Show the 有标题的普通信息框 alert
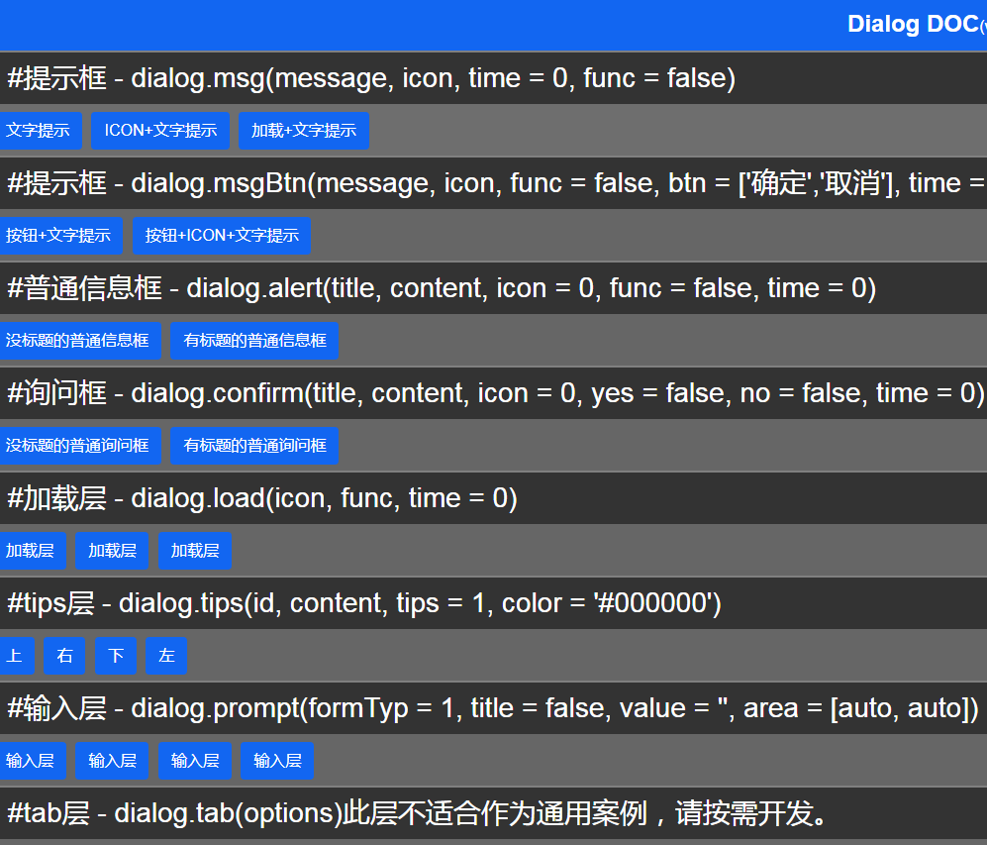 [x=253, y=341]
